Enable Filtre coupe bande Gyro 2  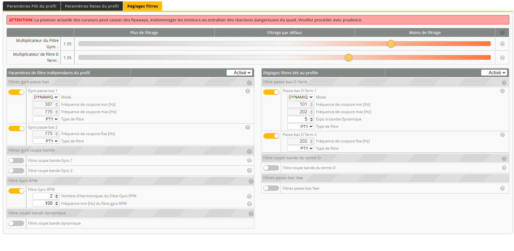tap(16, 171)
